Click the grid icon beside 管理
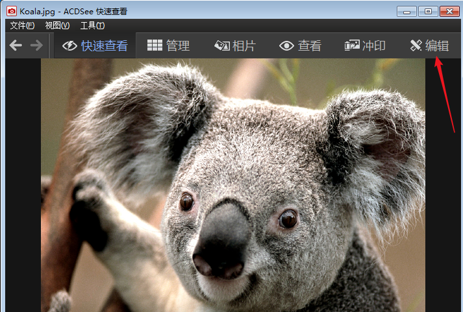This screenshot has height=312, width=463. point(155,45)
